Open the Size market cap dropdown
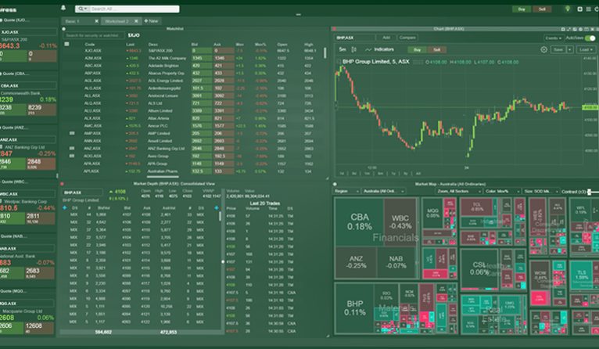Screen dimensions: 599x349 pyautogui.click(x=540, y=191)
